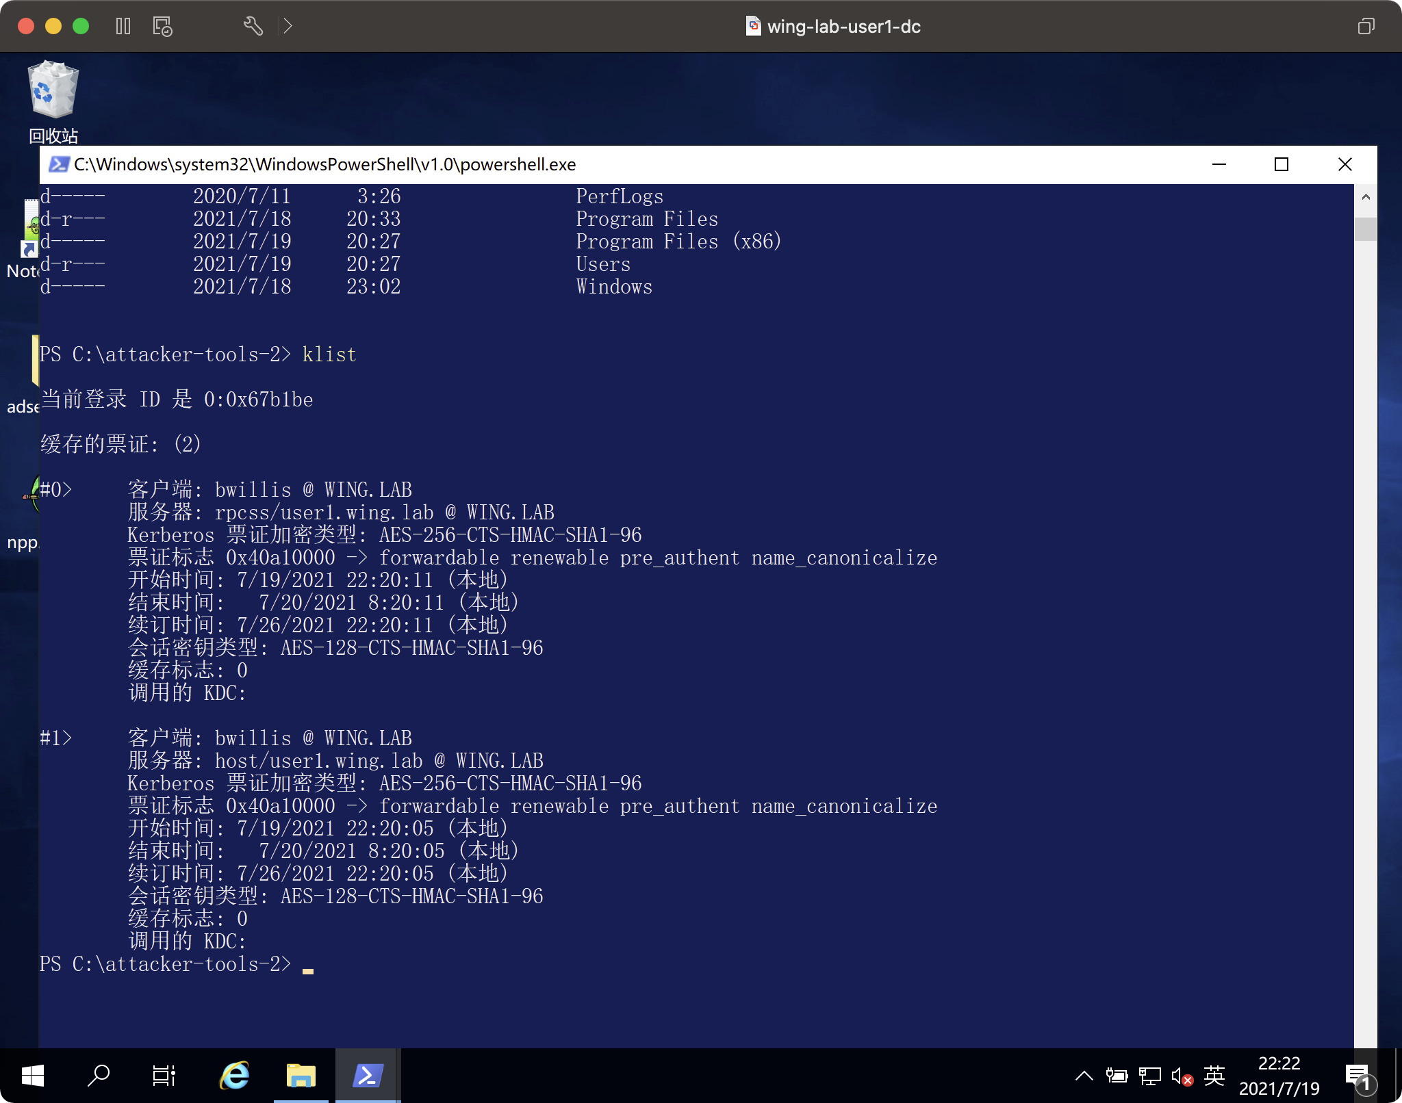This screenshot has height=1103, width=1402.
Task: Open the Windows Start menu
Action: click(33, 1076)
